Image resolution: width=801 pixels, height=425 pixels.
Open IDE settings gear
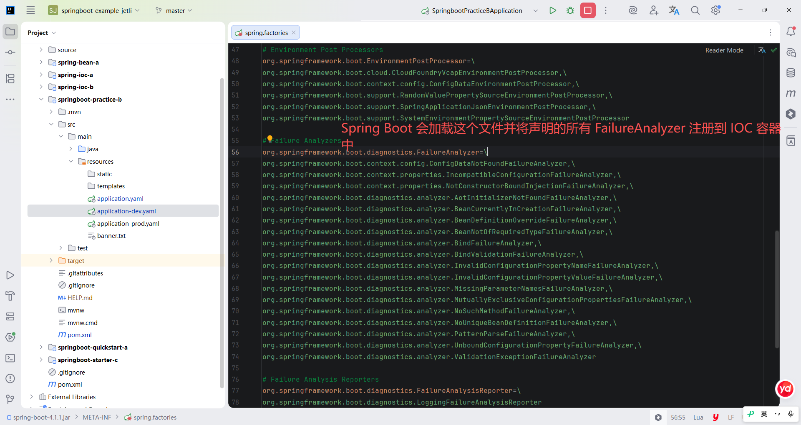point(716,10)
